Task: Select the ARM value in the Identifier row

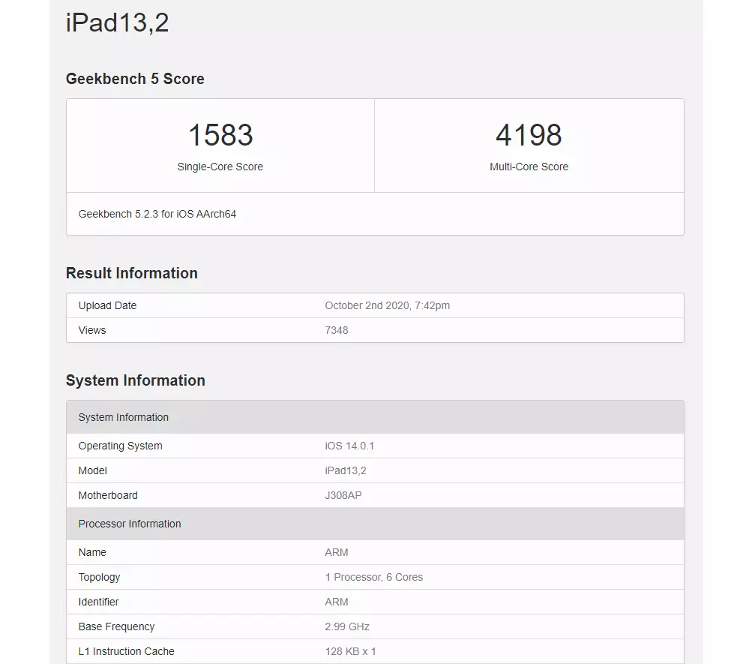Action: point(336,602)
